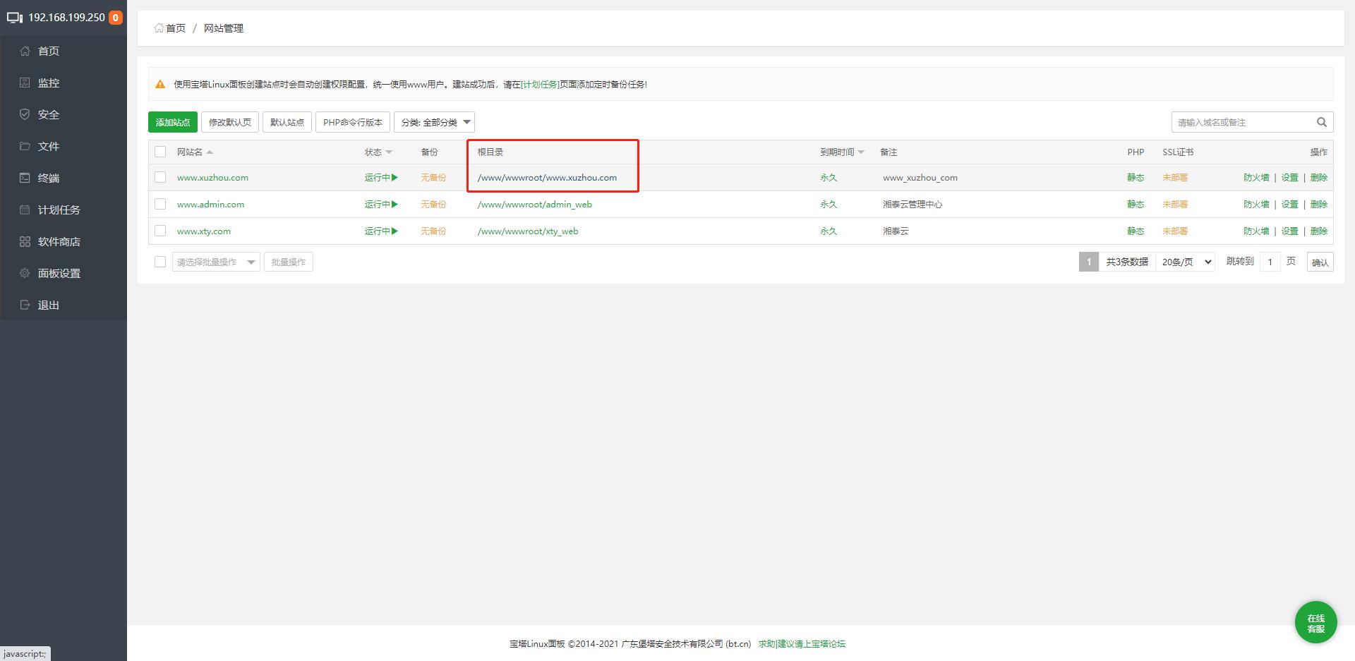Click page number 1 in pagination

tap(1089, 262)
